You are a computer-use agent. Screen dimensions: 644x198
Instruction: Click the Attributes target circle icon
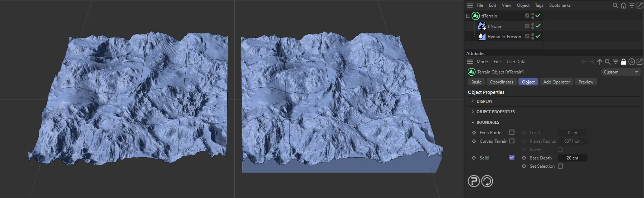coord(631,62)
